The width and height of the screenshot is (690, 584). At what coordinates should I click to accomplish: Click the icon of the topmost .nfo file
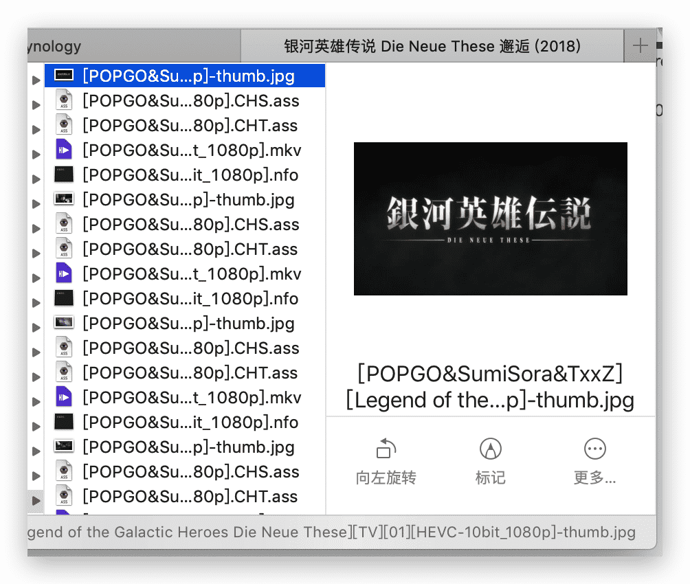pyautogui.click(x=64, y=175)
